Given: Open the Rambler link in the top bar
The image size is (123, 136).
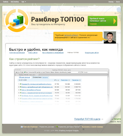Looking at the screenshot, I should coord(5,2).
